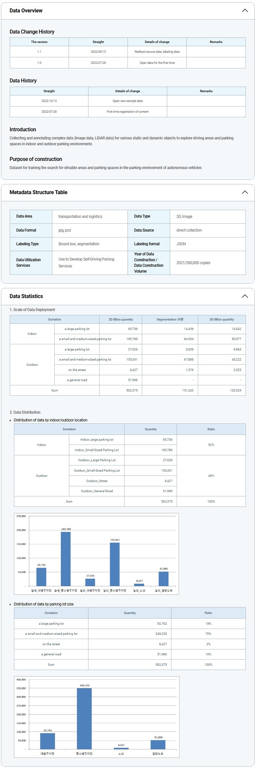Click the Metadata Structure Table title
Viewport: 256px width, 769px height.
click(38, 192)
